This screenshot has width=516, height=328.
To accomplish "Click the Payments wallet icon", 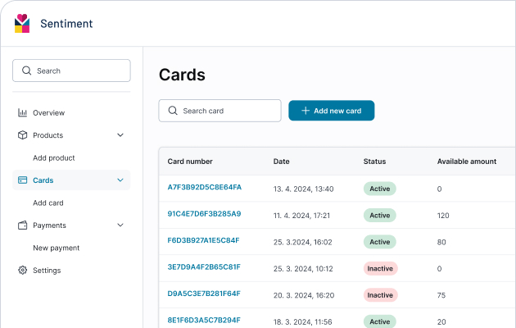I will pyautogui.click(x=22, y=225).
